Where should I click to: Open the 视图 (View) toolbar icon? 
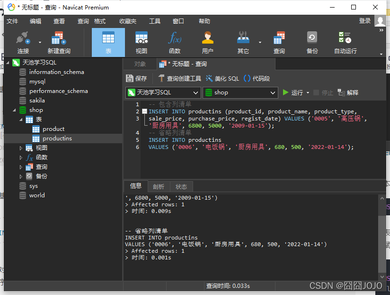(x=141, y=42)
